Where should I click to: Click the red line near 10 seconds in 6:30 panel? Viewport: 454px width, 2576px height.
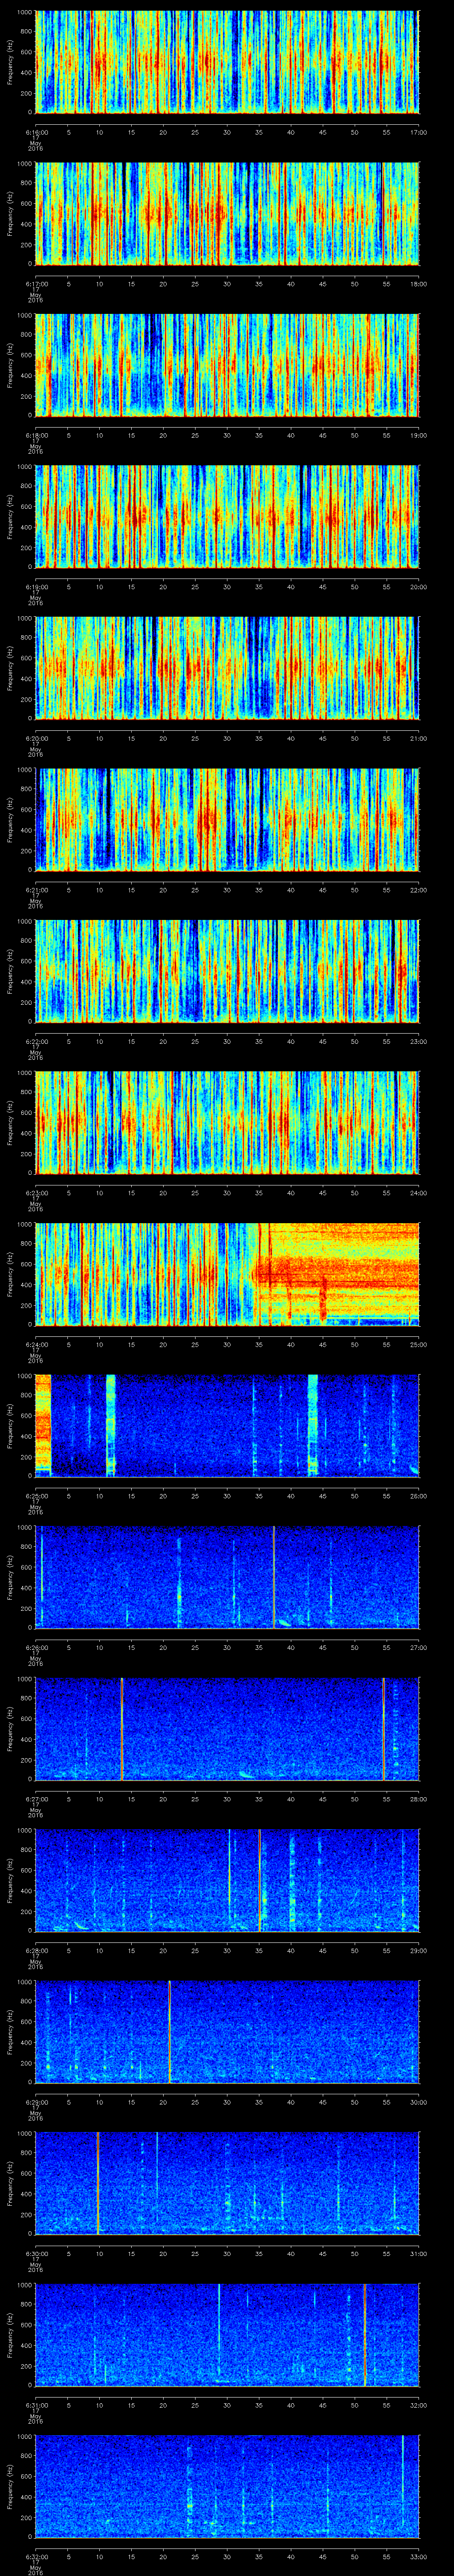[98, 2182]
